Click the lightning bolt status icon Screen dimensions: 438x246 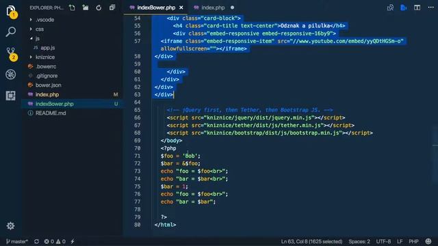click(x=73, y=241)
